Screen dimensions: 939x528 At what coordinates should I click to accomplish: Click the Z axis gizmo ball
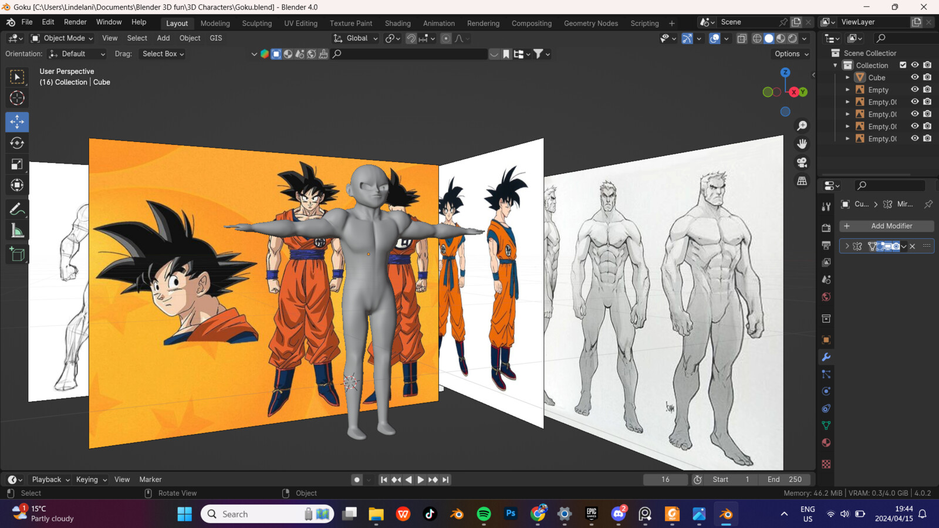[x=785, y=72]
